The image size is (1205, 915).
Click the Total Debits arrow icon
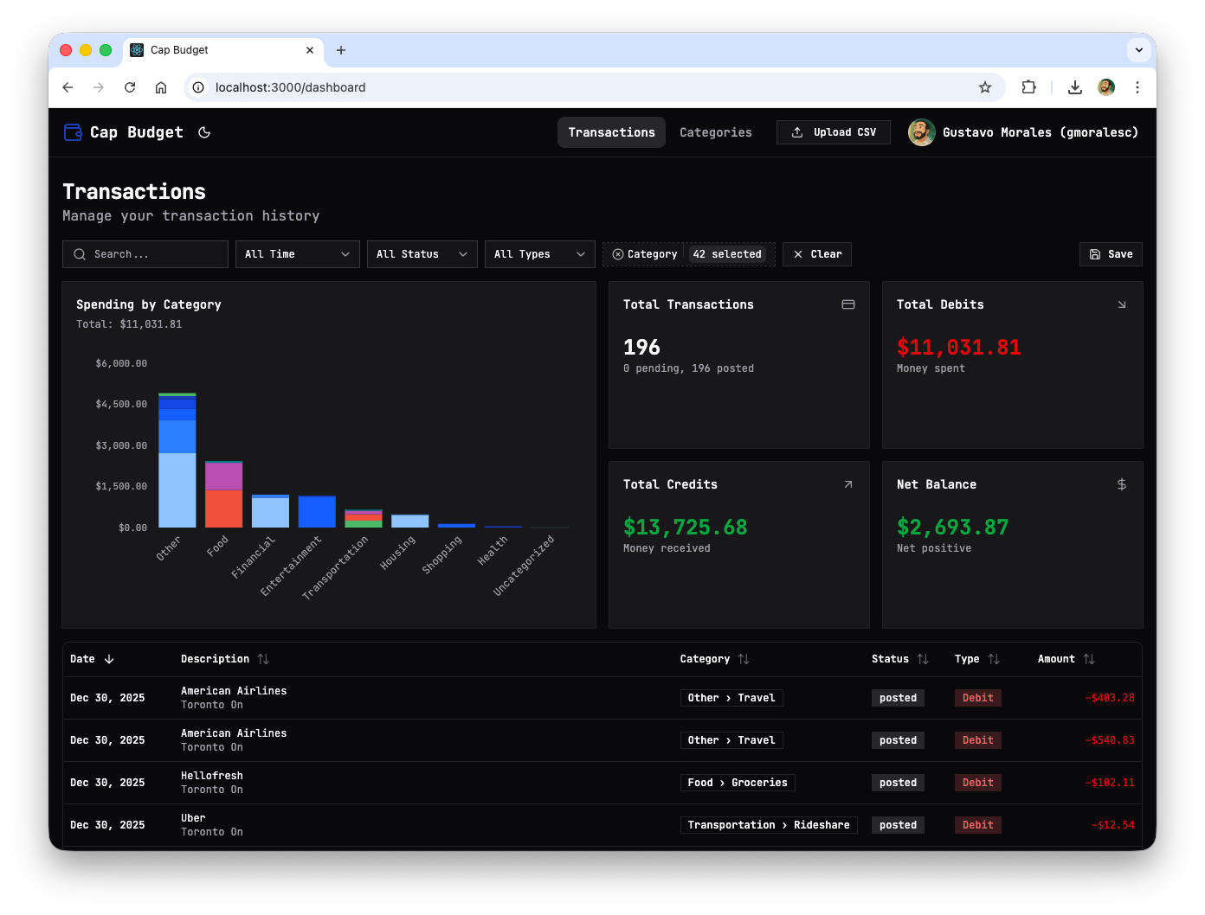(x=1121, y=304)
